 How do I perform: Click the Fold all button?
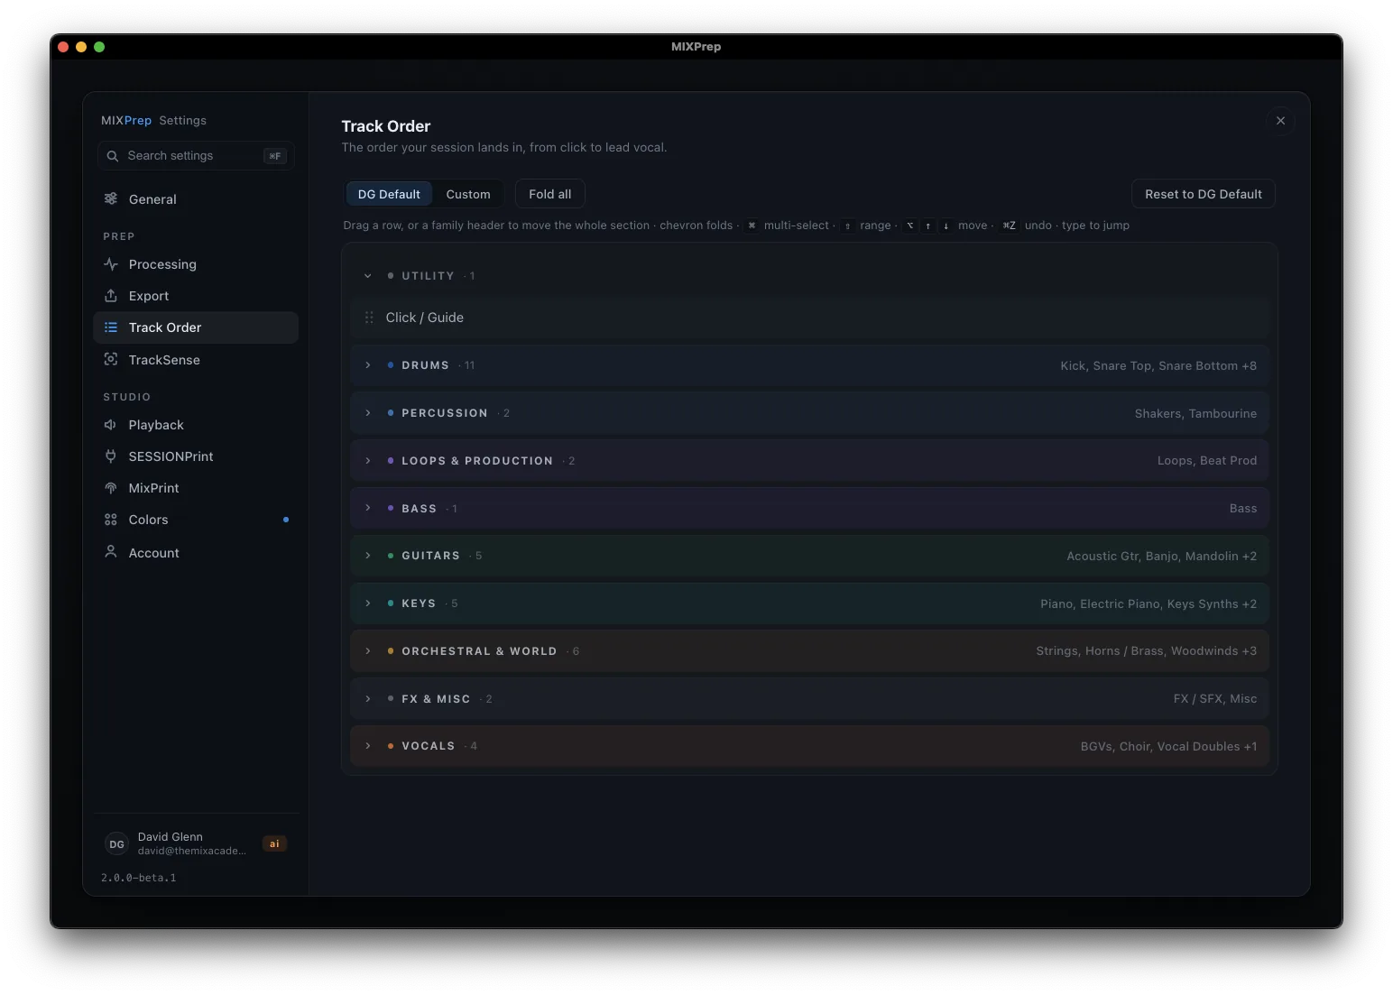550,194
